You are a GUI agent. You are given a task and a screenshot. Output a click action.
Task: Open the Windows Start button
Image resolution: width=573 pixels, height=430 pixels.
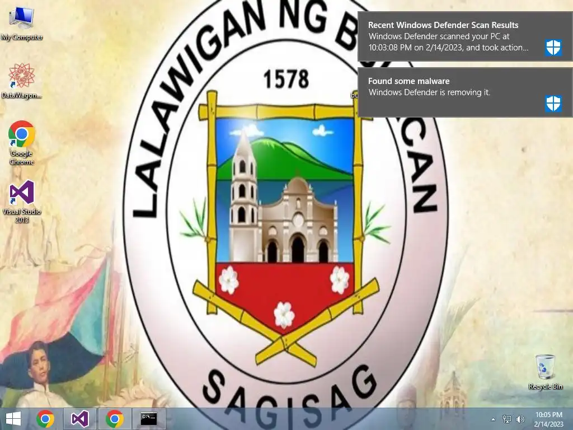click(x=13, y=419)
